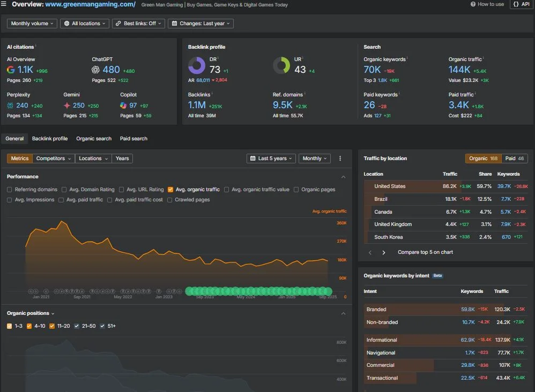Click the ChatGPT citations icon
This screenshot has height=392, width=535.
pos(96,70)
